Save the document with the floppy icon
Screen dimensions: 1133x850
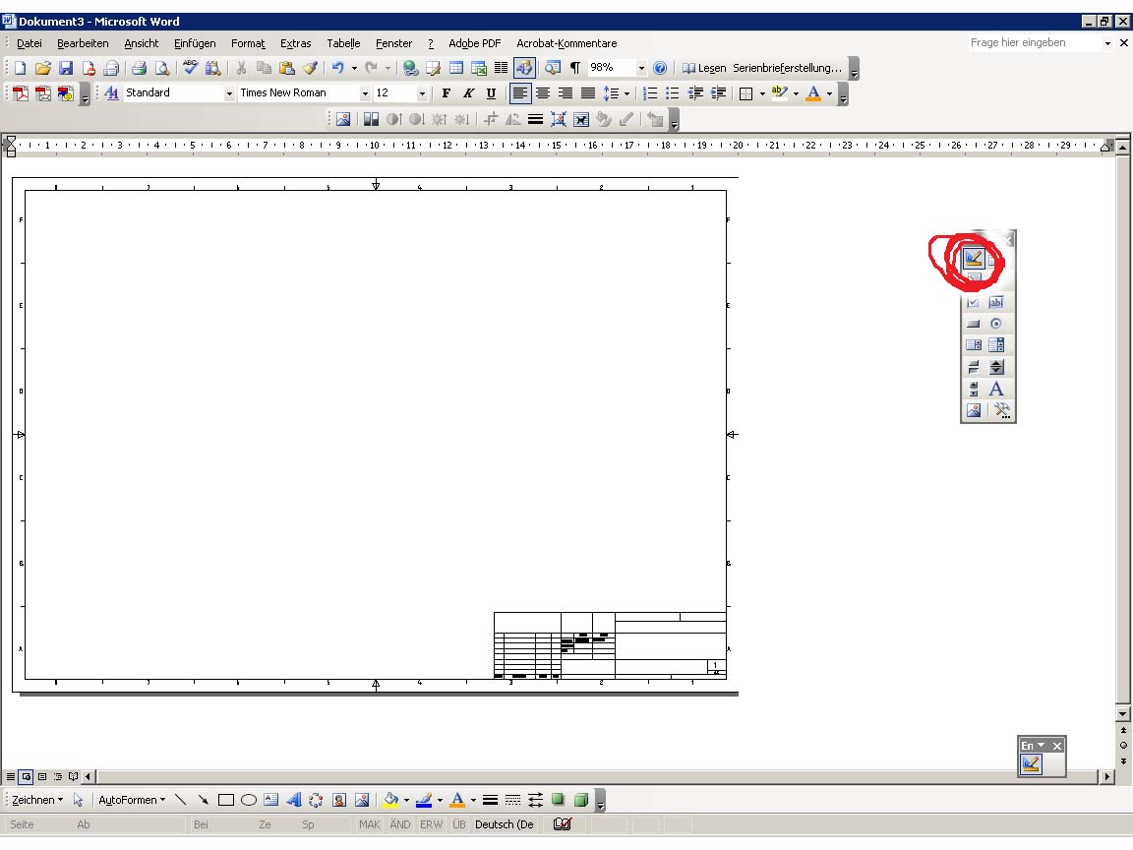pos(66,68)
